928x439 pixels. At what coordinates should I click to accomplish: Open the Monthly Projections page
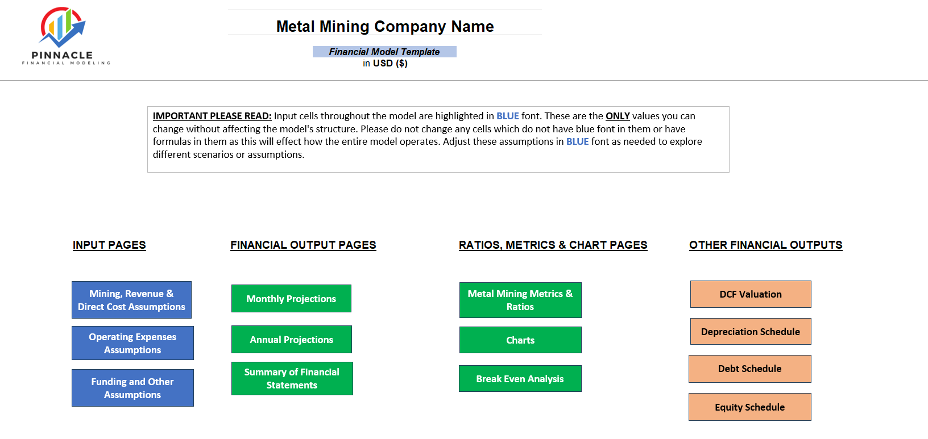291,299
